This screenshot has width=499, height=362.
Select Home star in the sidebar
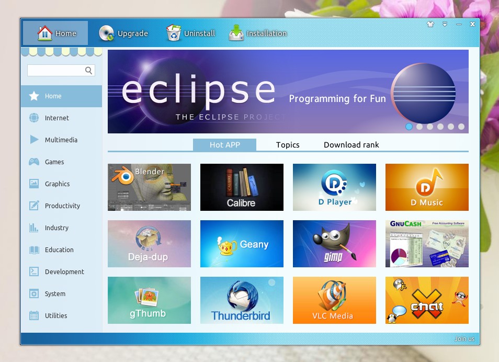click(x=61, y=96)
